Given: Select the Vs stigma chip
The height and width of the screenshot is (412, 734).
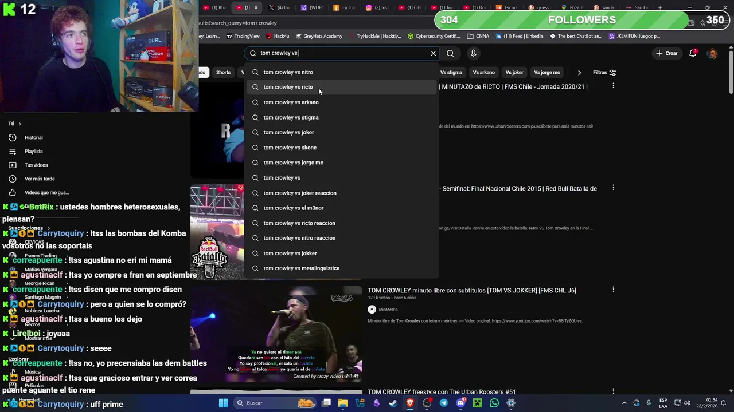Looking at the screenshot, I should (451, 73).
